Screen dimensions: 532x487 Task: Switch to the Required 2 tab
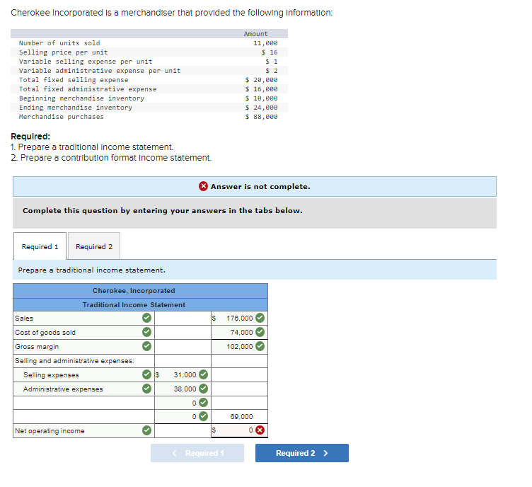(x=94, y=246)
